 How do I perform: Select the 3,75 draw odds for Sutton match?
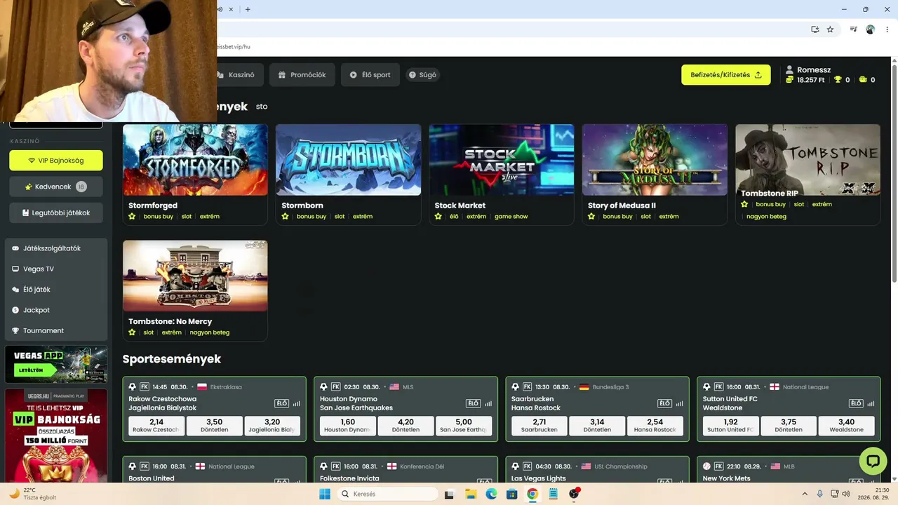789,426
